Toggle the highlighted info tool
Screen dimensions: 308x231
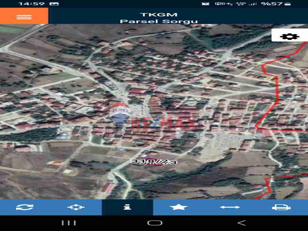pyautogui.click(x=127, y=207)
